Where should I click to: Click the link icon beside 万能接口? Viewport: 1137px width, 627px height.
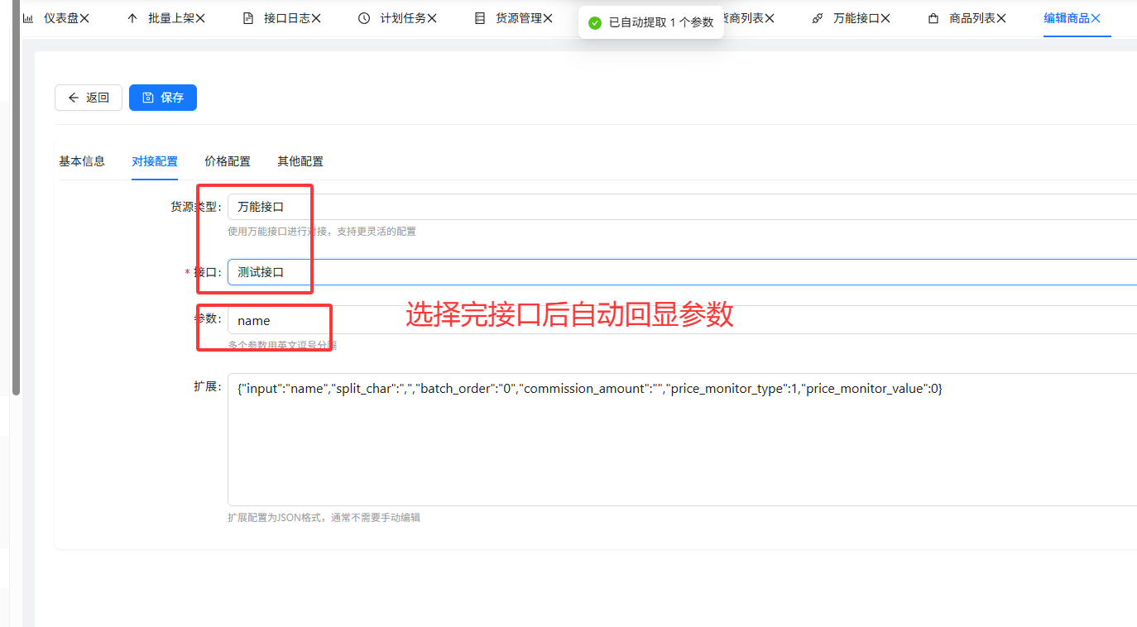pos(818,18)
